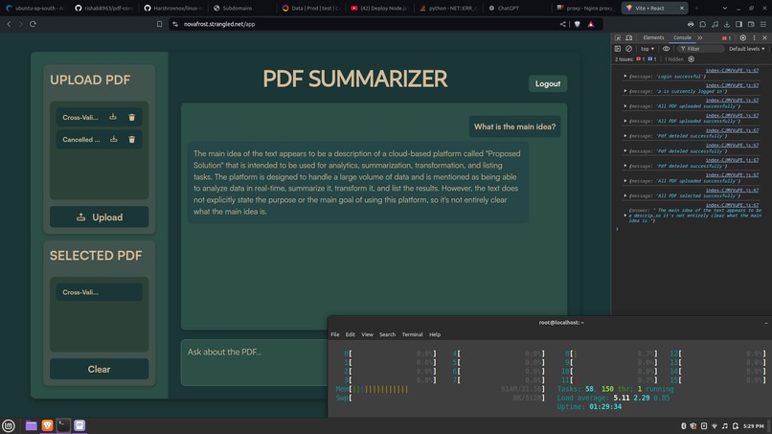
Task: Delete the Cross-Vali... PDF with trash icon
Action: tap(132, 117)
